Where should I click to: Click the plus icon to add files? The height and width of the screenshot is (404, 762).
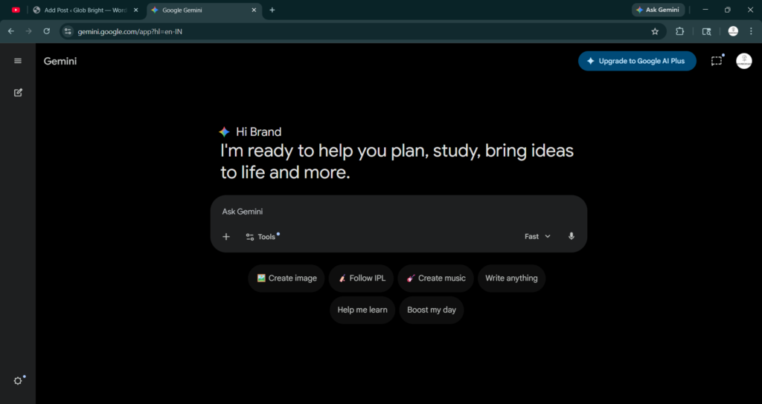226,237
